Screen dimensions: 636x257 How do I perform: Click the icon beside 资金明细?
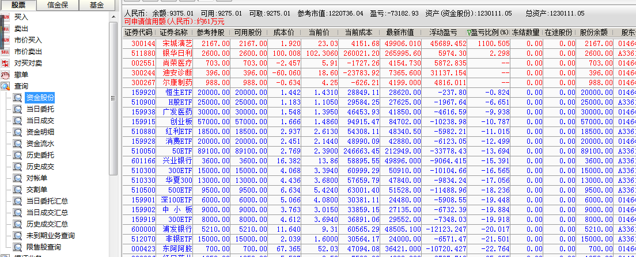(17, 132)
